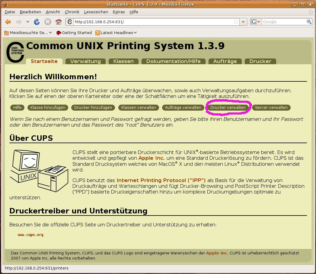Follow the www.cups.org link
Image resolution: width=316 pixels, height=274 pixels.
[x=30, y=235]
